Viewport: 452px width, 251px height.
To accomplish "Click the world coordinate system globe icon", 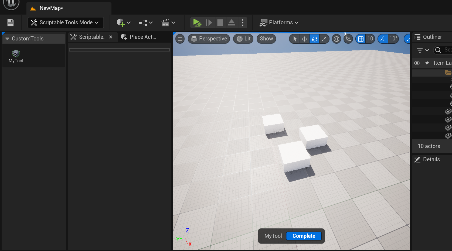I will 337,39.
